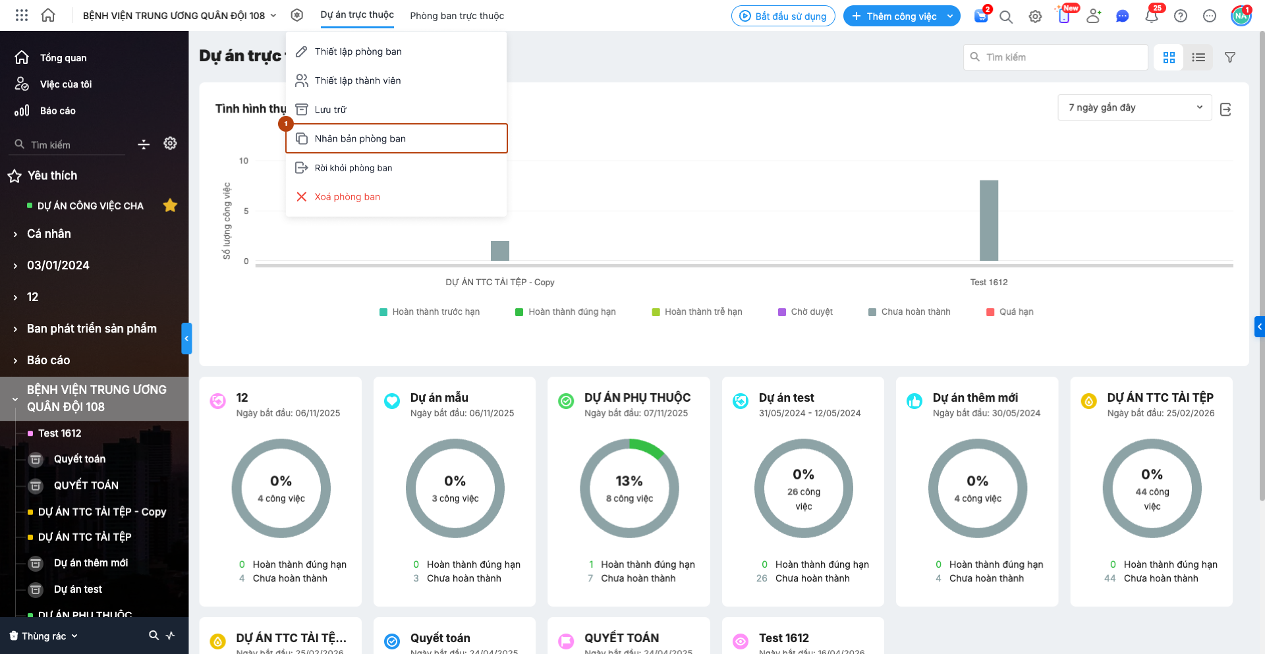
Task: Switch to Phòng ban trực thuộc tab
Action: click(x=457, y=16)
